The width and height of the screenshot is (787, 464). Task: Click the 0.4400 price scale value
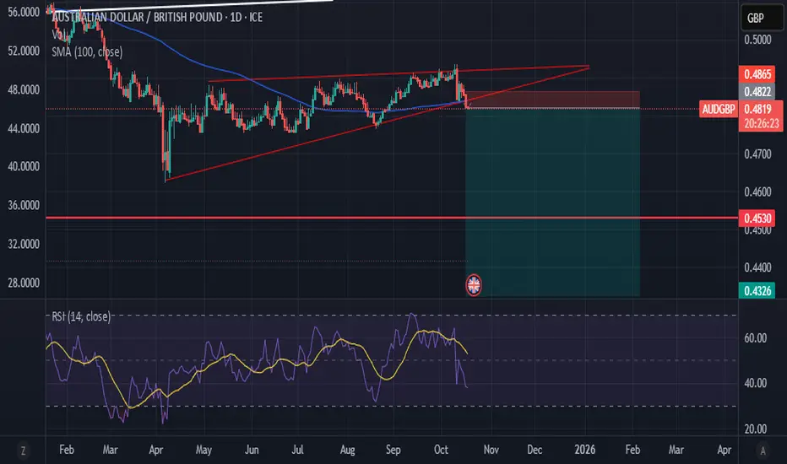(757, 267)
